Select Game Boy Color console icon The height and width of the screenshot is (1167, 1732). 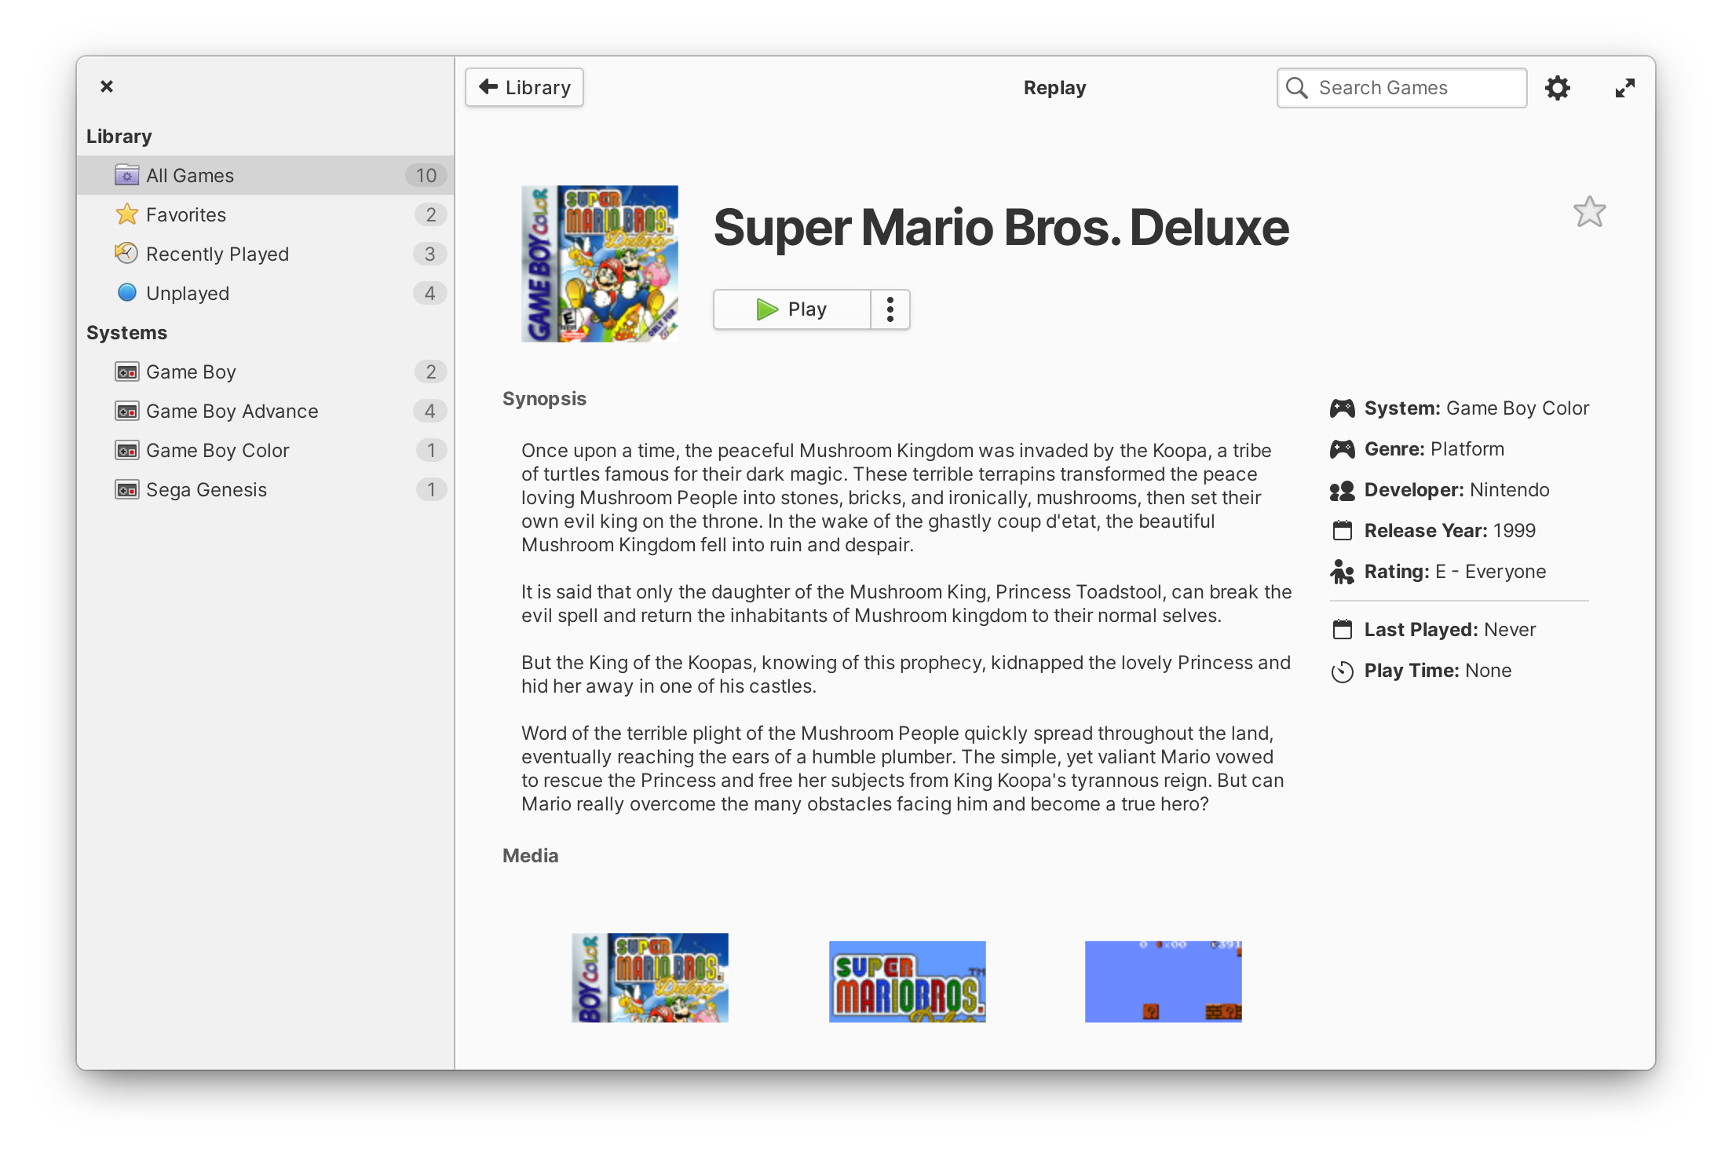(127, 450)
